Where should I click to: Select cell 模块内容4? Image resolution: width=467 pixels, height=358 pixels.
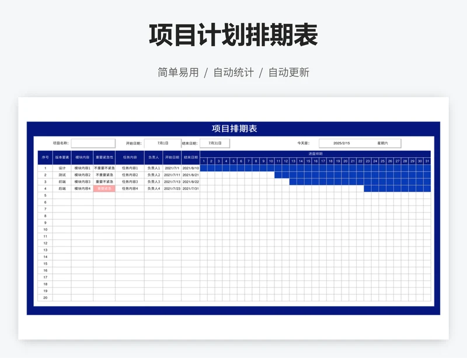click(82, 189)
